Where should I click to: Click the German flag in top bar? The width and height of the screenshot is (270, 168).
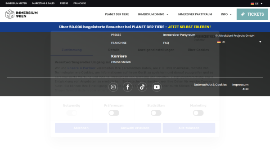[x=252, y=4]
